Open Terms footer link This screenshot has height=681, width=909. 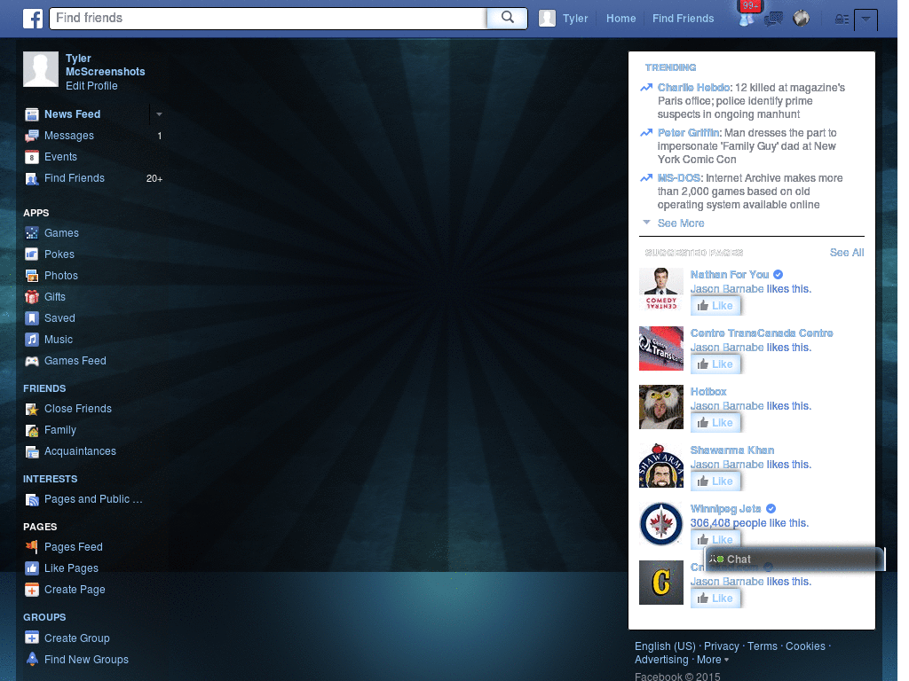coord(763,646)
